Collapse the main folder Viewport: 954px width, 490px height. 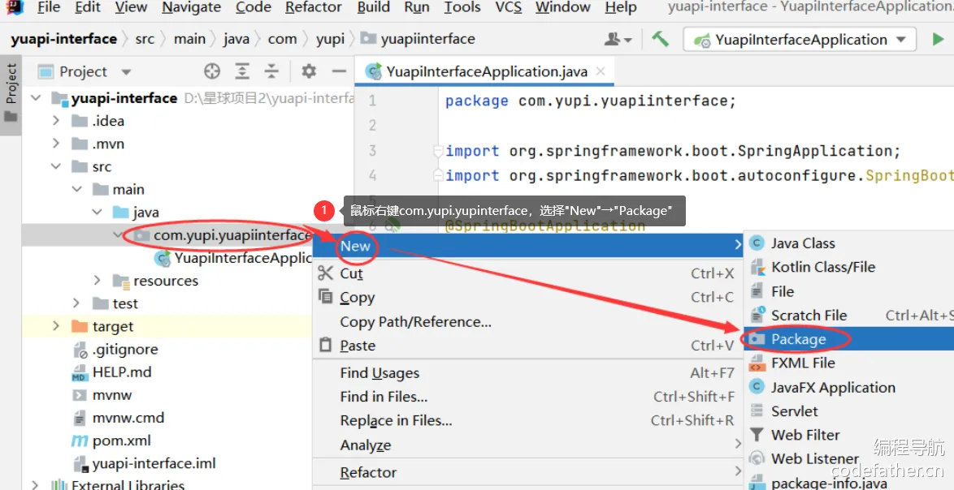(76, 190)
